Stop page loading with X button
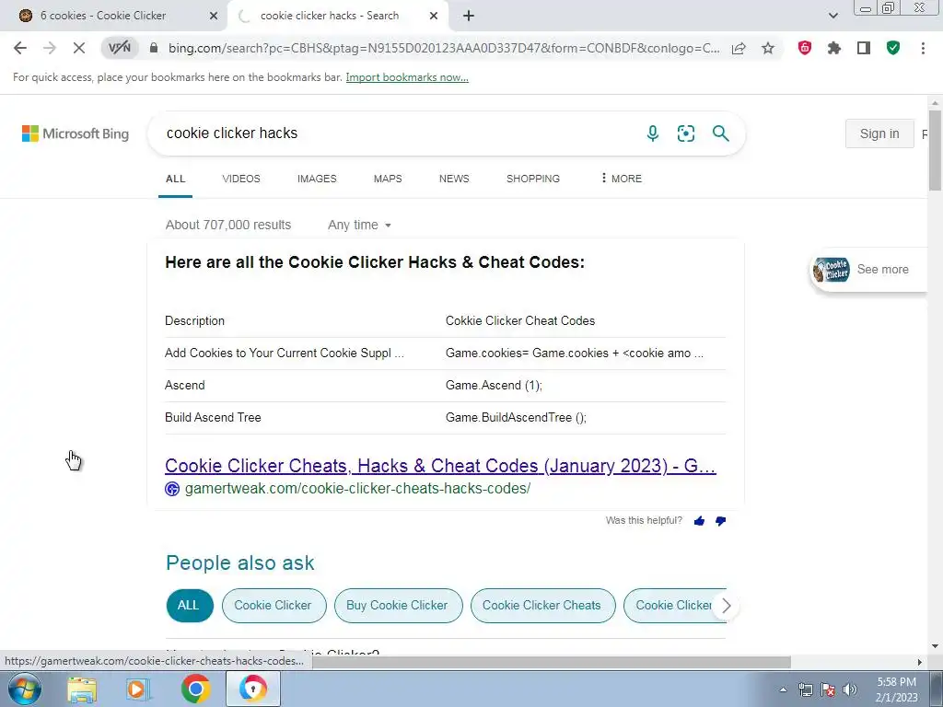943x707 pixels. click(x=79, y=48)
